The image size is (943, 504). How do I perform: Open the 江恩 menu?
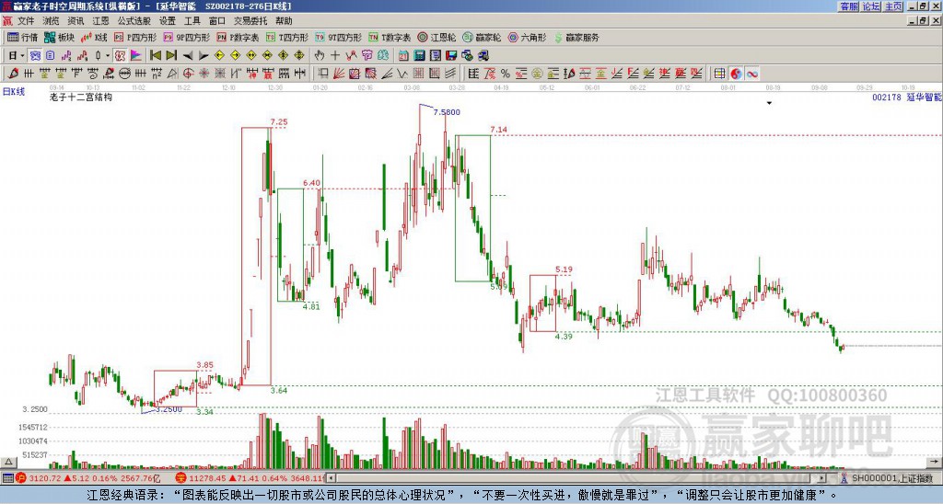click(100, 21)
